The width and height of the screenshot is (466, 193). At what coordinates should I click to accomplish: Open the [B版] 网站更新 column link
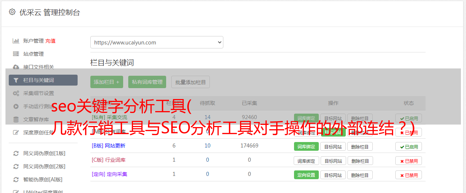pyautogui.click(x=109, y=146)
